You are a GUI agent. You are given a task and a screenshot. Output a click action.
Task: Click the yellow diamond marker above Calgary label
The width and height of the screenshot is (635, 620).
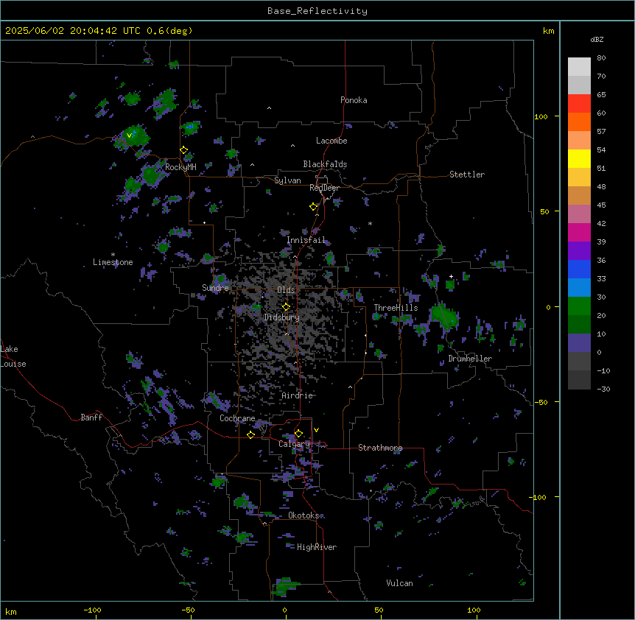point(298,434)
